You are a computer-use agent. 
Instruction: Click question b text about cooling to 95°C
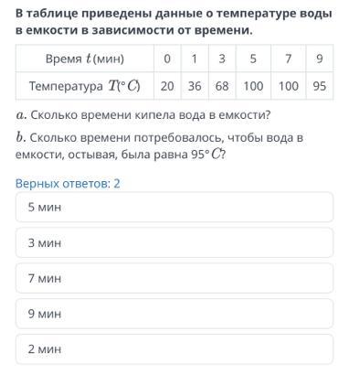159,146
